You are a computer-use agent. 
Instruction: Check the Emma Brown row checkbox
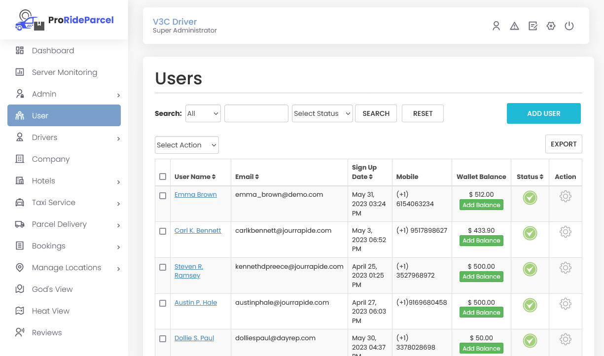(x=163, y=196)
